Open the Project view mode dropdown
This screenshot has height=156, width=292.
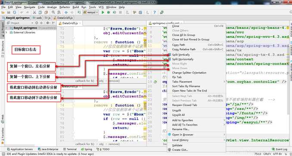32,23
